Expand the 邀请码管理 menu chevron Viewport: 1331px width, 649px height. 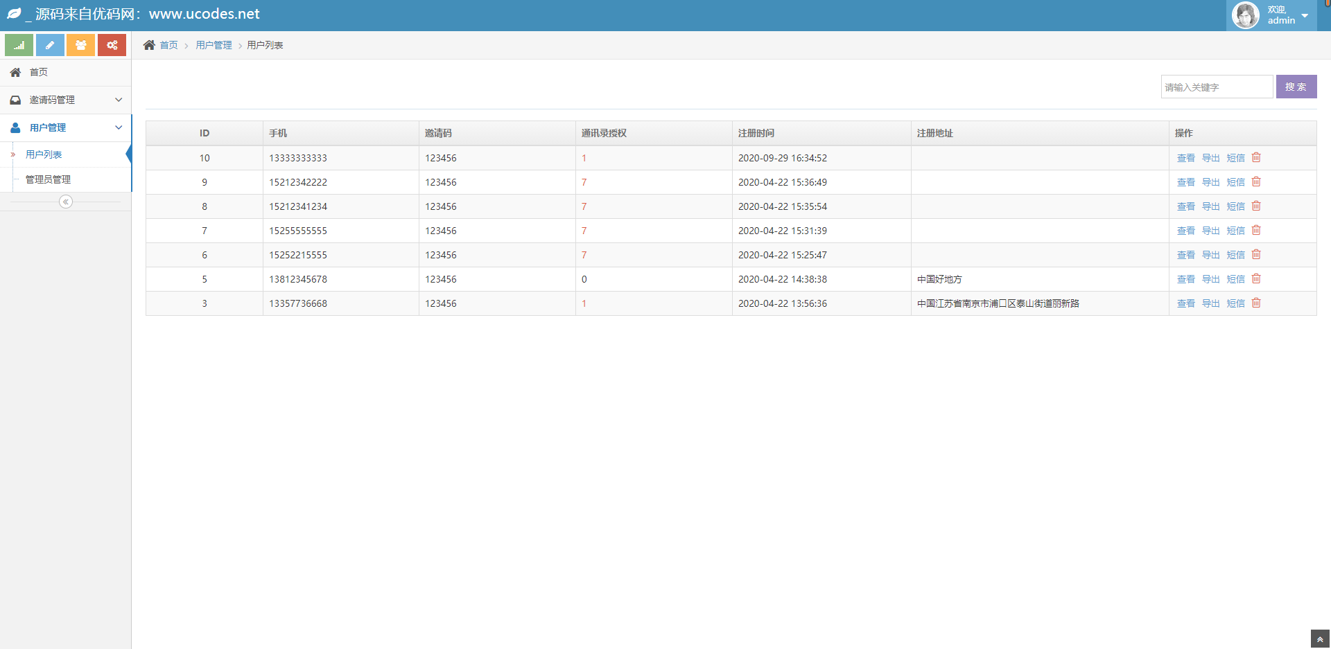(x=119, y=100)
